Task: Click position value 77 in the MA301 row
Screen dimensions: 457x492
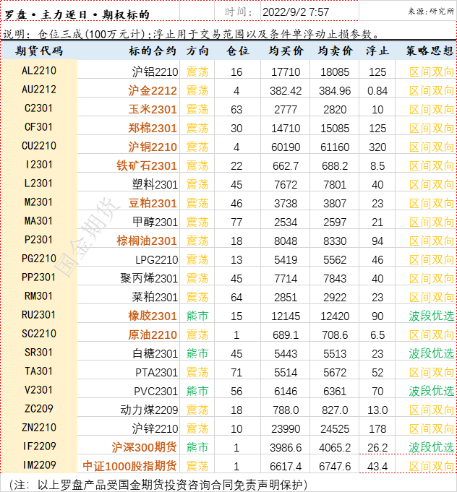Action: (x=236, y=223)
